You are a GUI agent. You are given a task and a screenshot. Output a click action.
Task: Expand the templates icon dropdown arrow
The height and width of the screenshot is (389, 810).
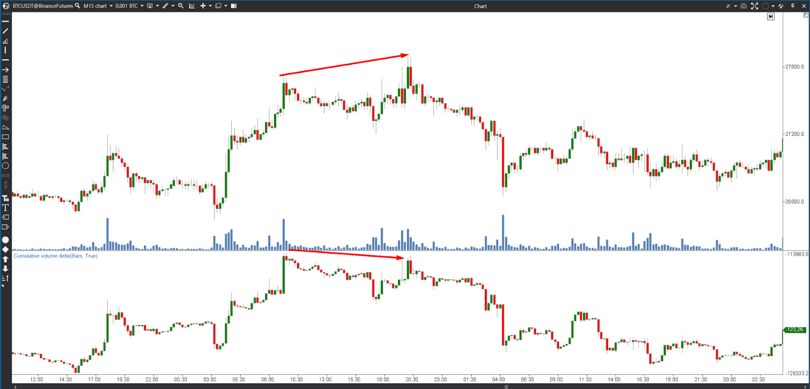pos(157,6)
